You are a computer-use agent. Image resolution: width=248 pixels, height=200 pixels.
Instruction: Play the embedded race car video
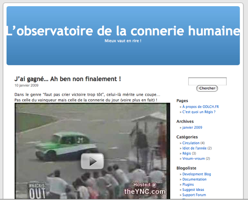(93, 161)
